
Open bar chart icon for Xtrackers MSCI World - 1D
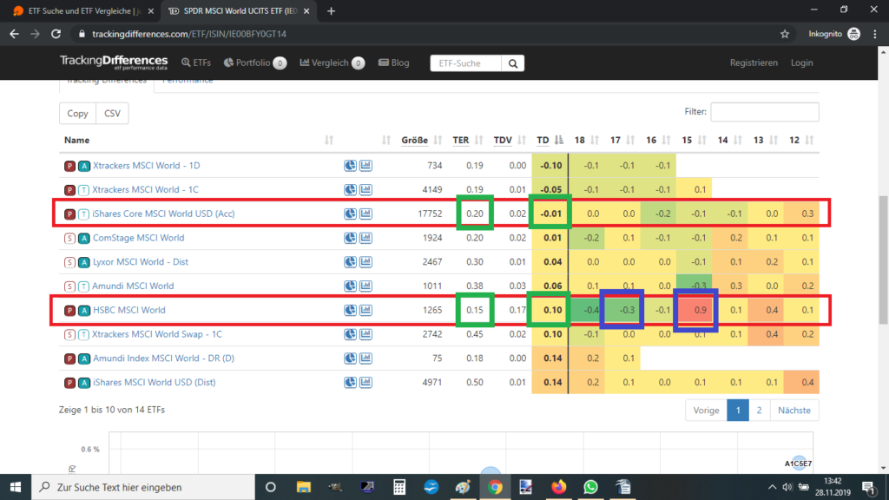[365, 166]
